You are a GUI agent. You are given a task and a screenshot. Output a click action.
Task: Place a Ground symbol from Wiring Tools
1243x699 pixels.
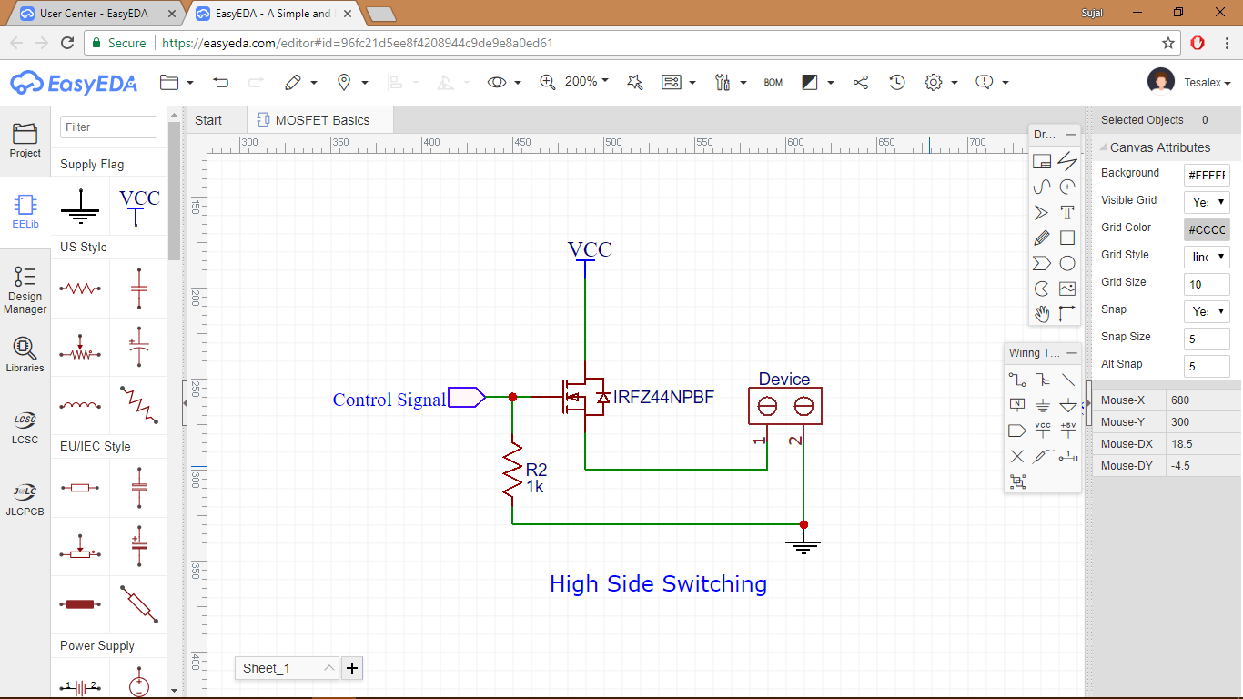[x=1043, y=405]
